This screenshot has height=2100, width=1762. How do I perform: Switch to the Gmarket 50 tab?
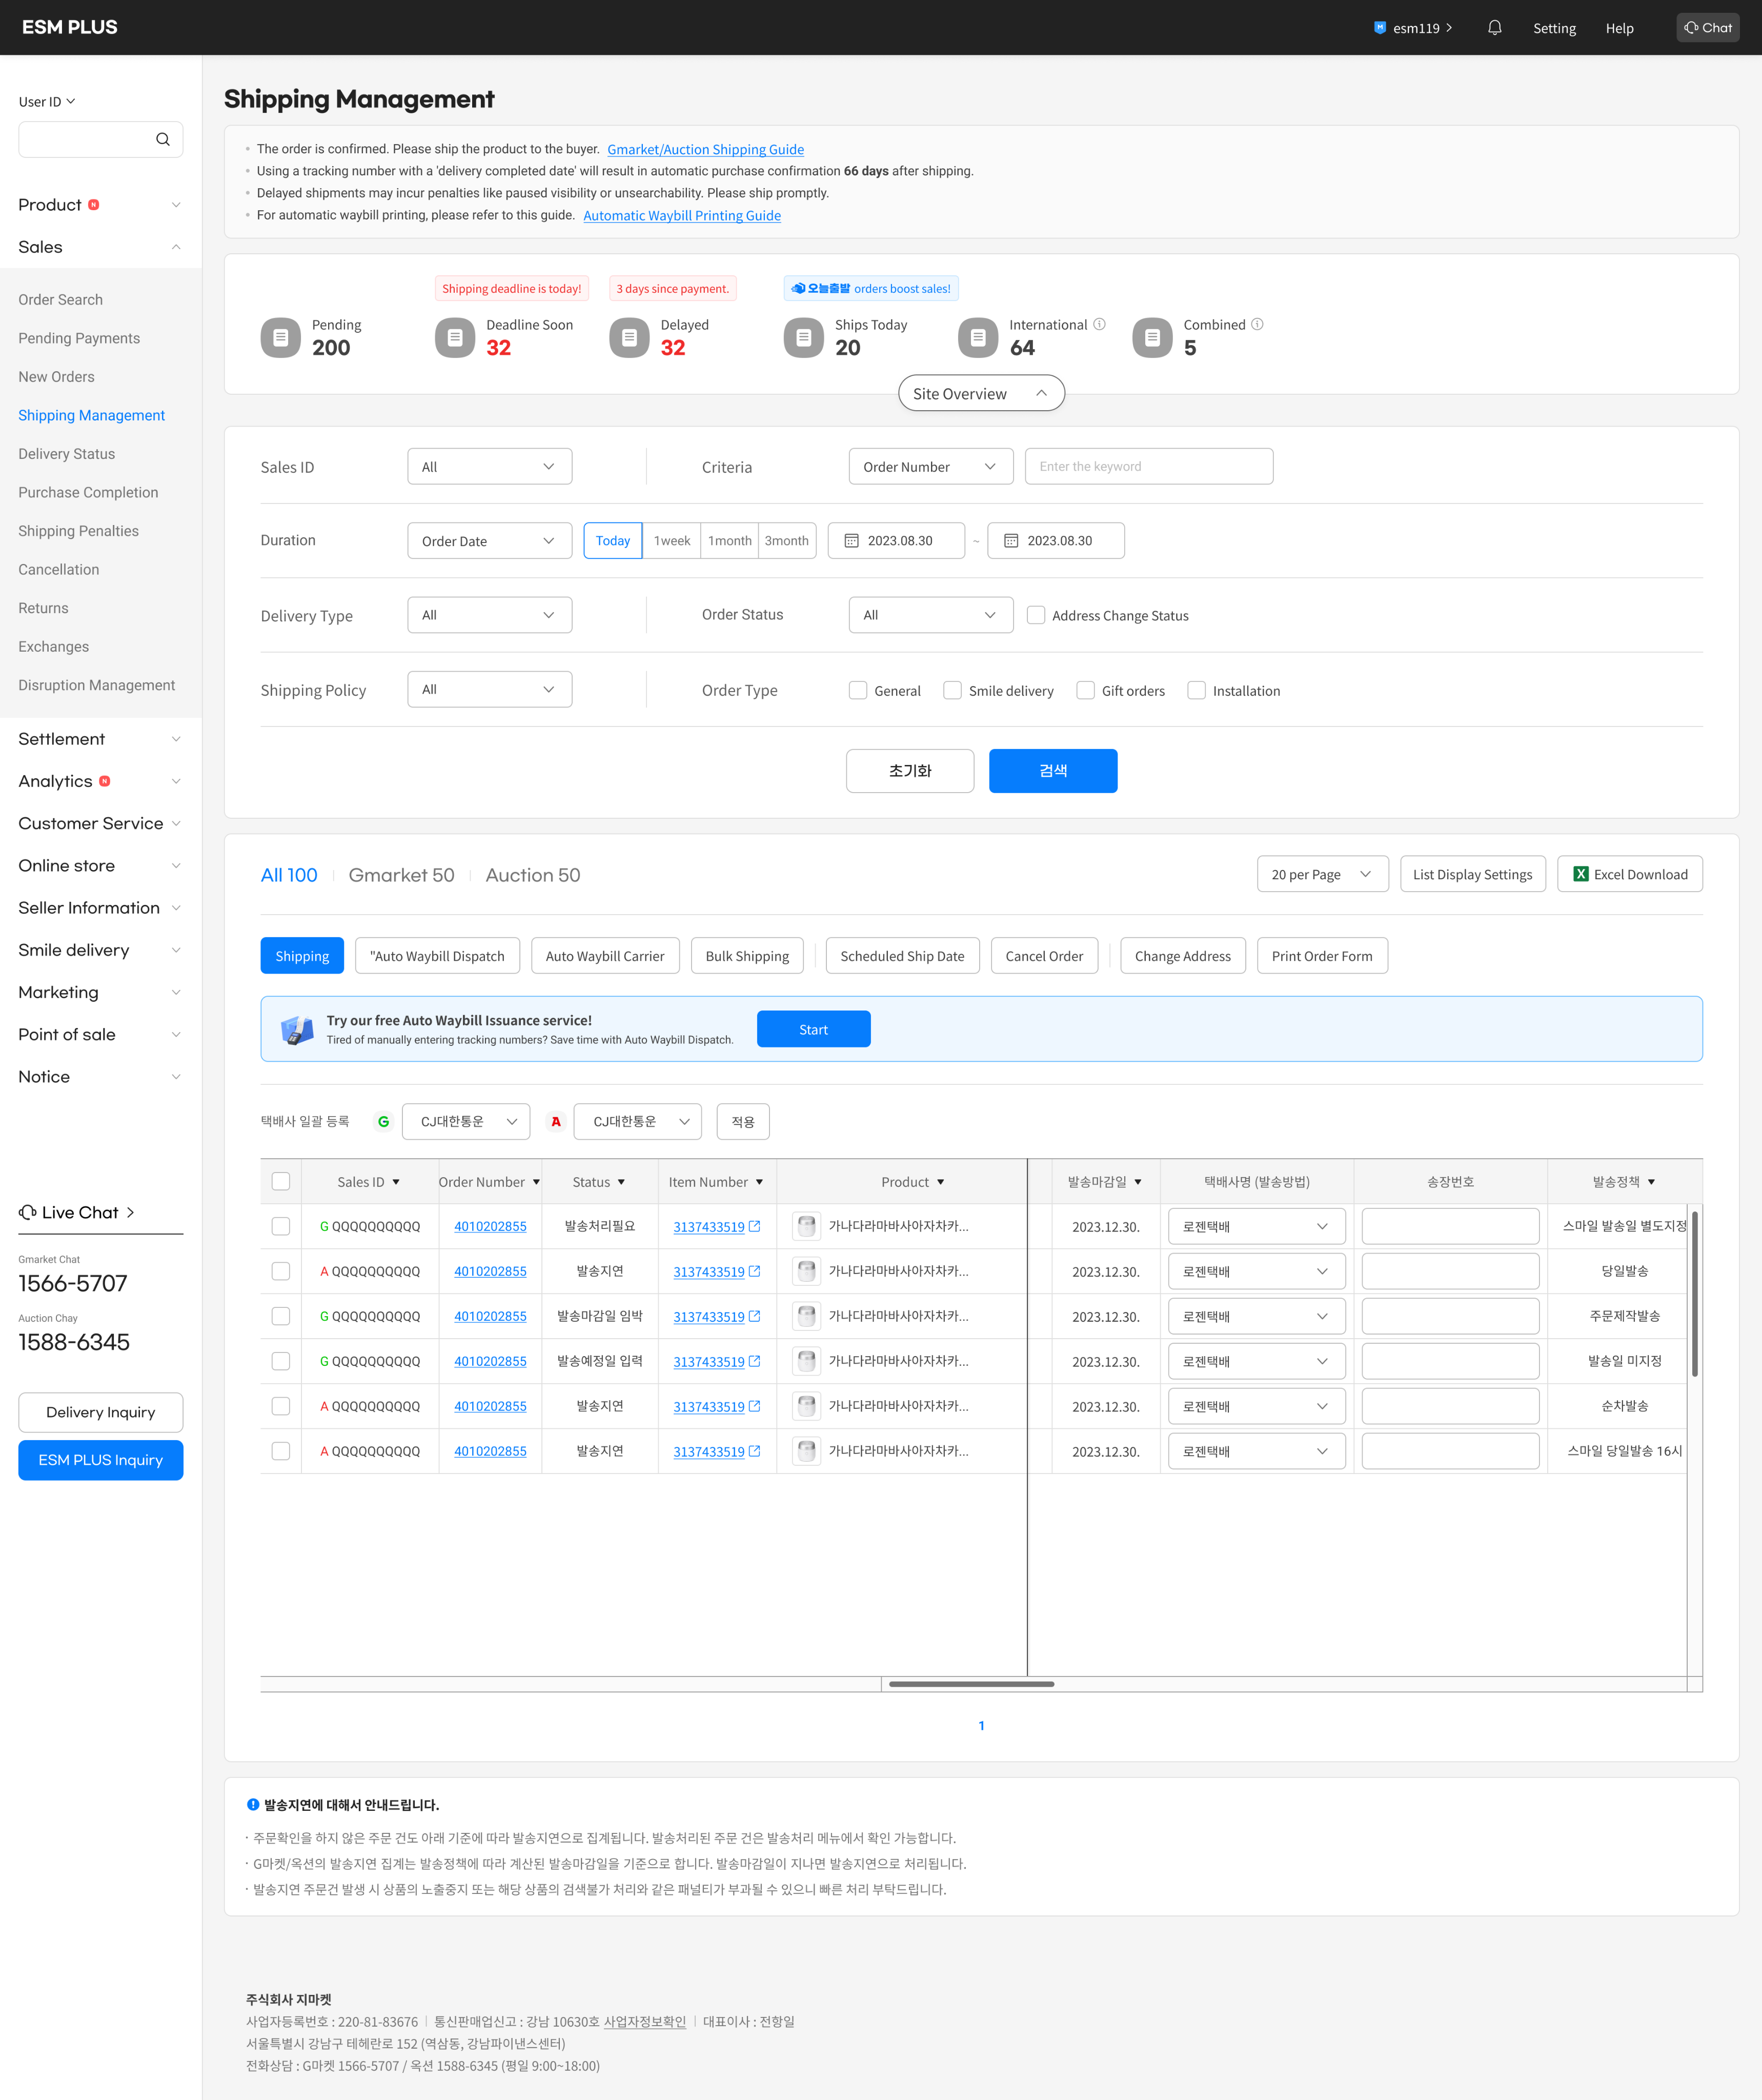click(x=401, y=875)
